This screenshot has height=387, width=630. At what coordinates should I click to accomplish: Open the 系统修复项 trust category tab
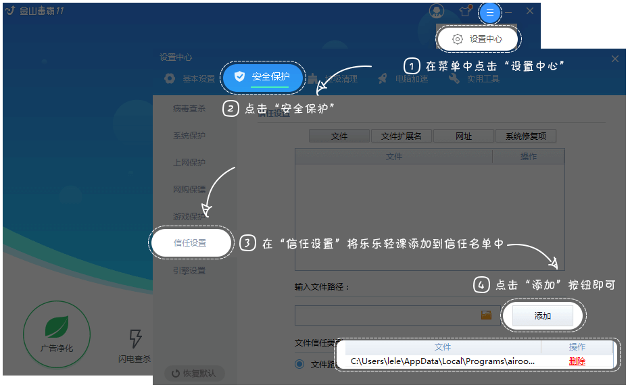click(x=526, y=136)
